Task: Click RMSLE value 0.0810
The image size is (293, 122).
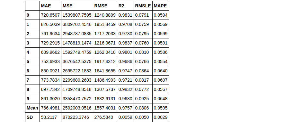Action: tap(142, 52)
